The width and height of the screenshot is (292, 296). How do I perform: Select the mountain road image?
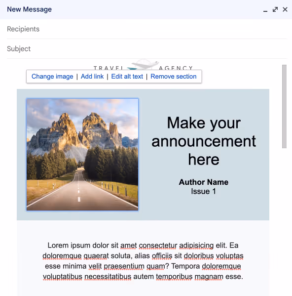coord(82,154)
